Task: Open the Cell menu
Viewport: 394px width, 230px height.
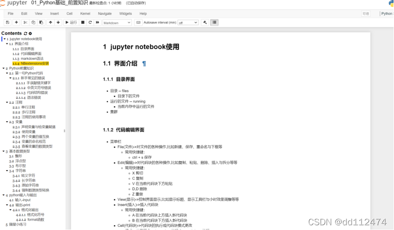Action: [x=69, y=14]
